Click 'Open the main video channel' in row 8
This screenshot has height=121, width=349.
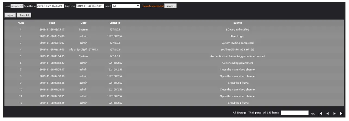[238, 76]
